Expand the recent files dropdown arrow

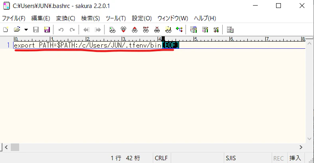[26, 30]
